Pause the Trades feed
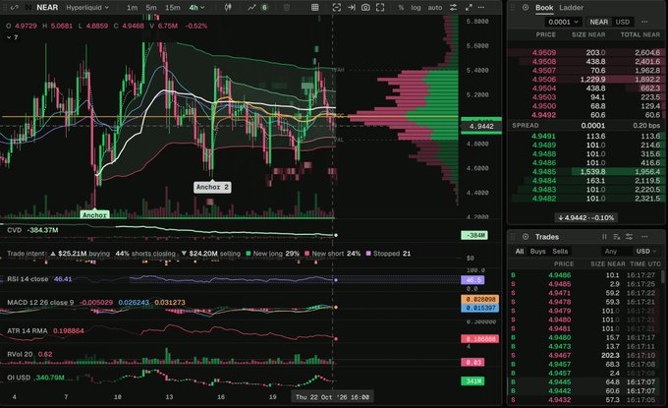668x408 pixels. tap(604, 237)
